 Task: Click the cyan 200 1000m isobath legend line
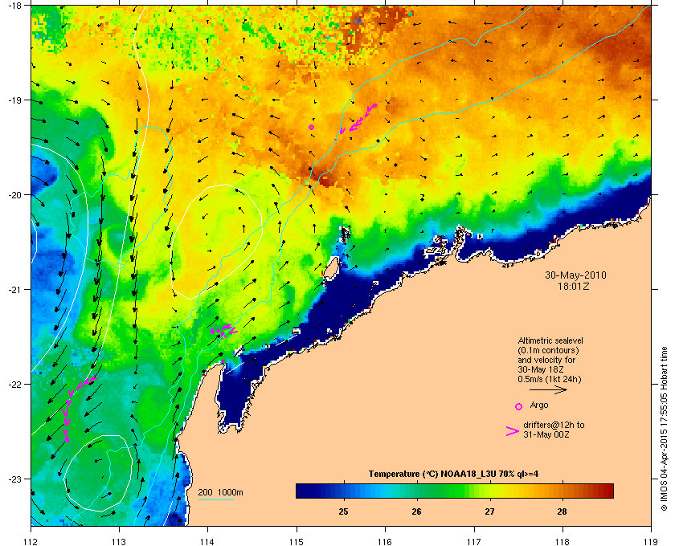[215, 500]
